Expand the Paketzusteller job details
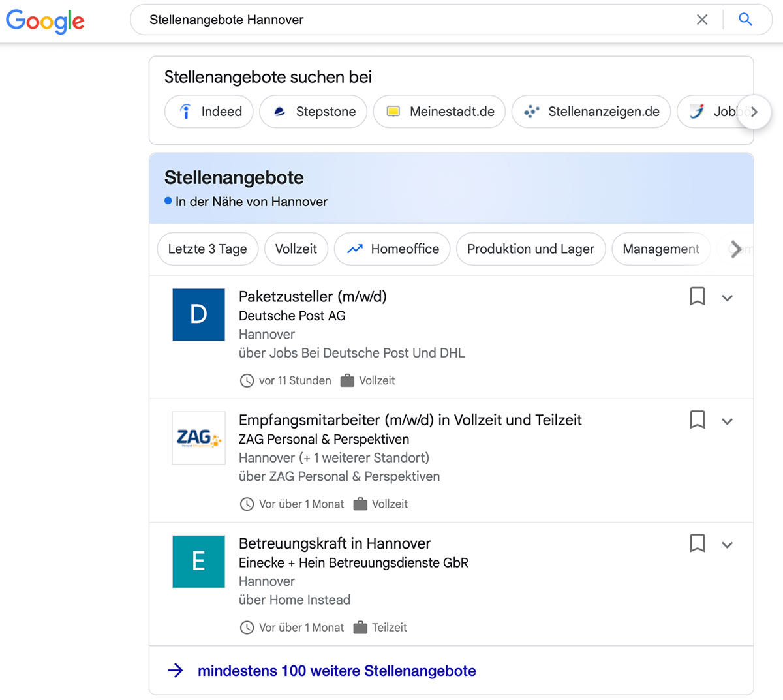This screenshot has height=700, width=783. pos(728,298)
